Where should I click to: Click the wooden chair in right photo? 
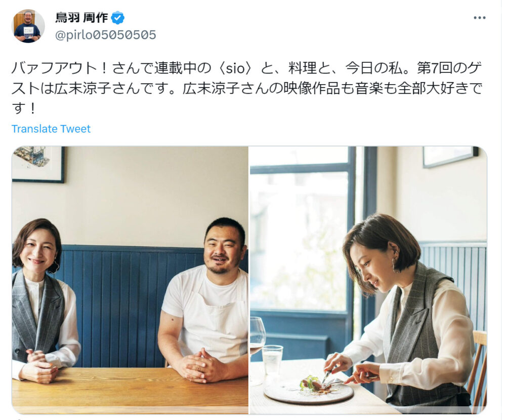click(479, 368)
